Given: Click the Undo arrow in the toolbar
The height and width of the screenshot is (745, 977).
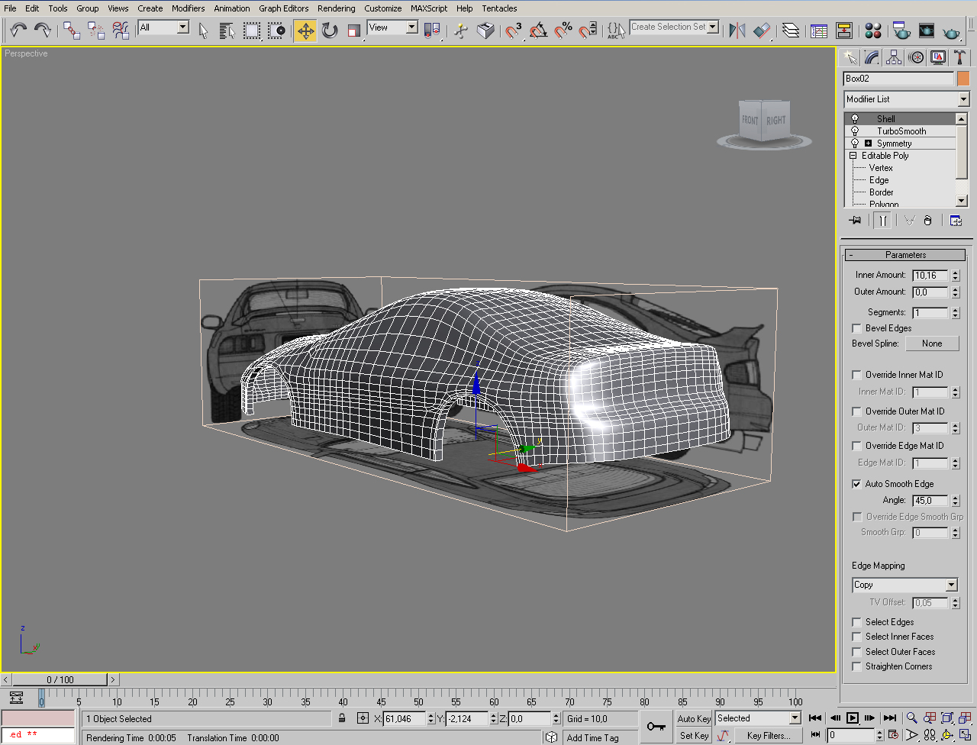Looking at the screenshot, I should (18, 31).
